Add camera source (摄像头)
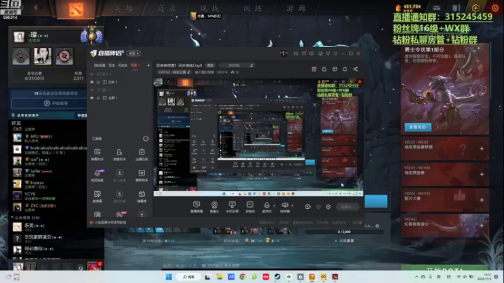The image size is (504, 283). point(214,207)
